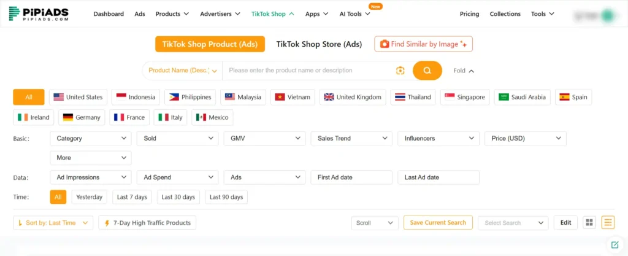Select Indonesia country filter
This screenshot has height=256, width=628.
coord(136,98)
